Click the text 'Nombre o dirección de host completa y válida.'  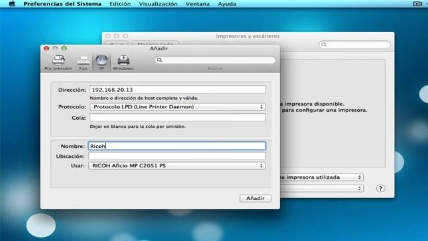[x=144, y=98]
